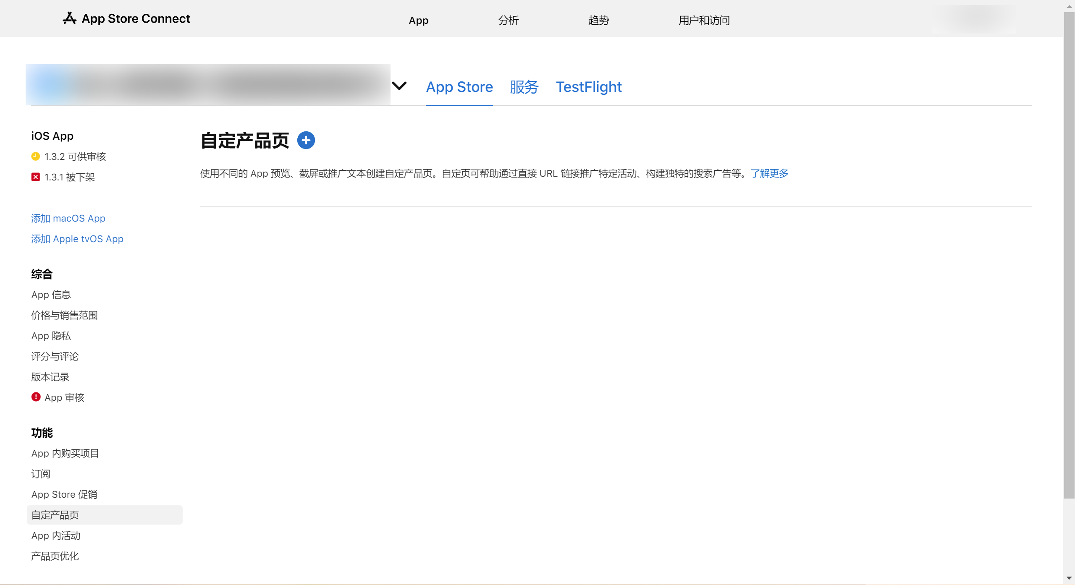The width and height of the screenshot is (1075, 585).
Task: Open the App menu in top navigation
Action: (x=419, y=20)
